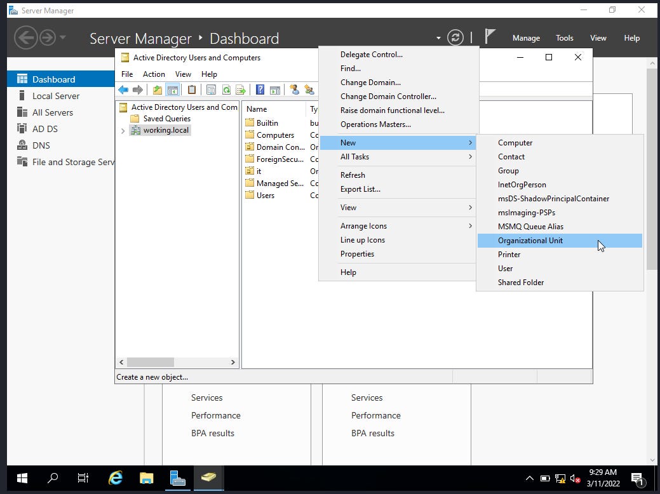Open the Action menu in ADUC

click(154, 74)
